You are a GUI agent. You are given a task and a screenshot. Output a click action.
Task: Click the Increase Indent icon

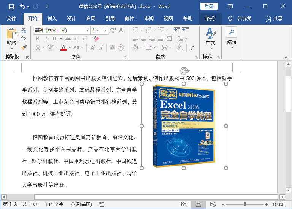coord(186,30)
